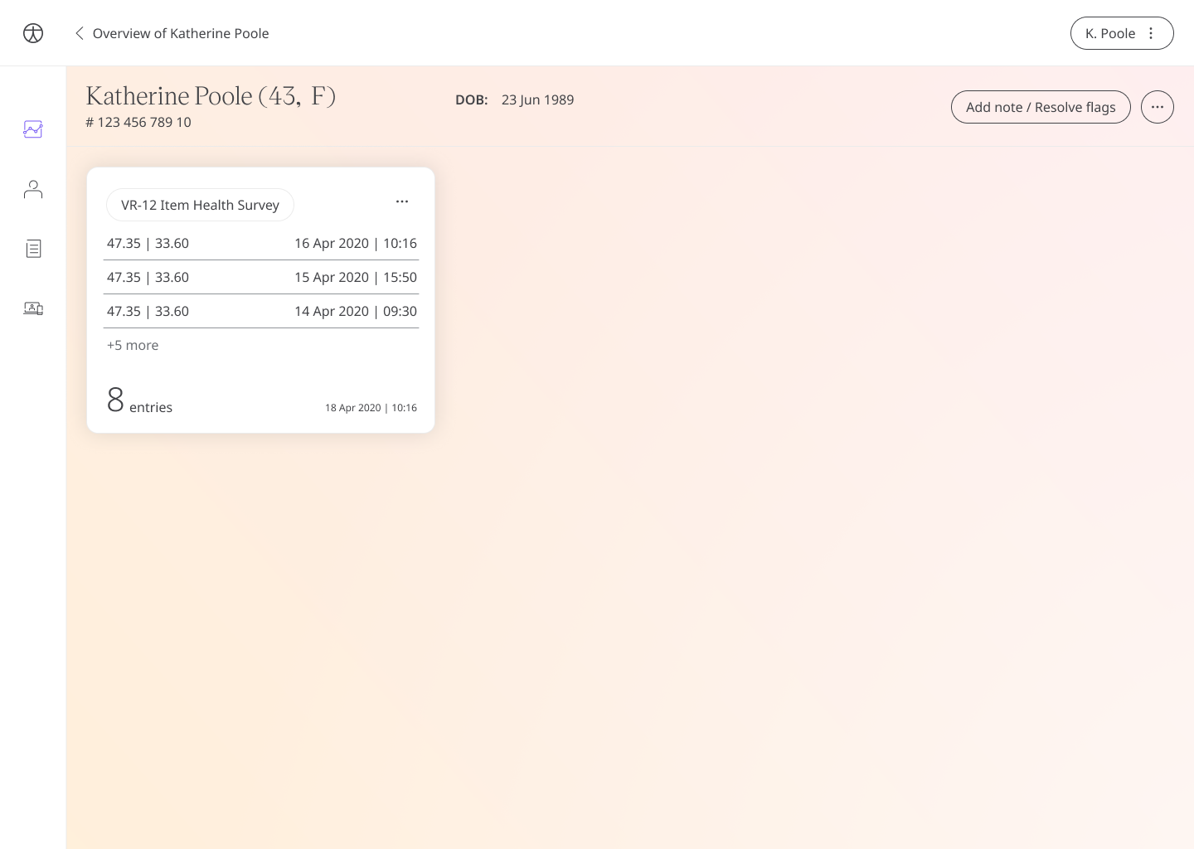1194x849 pixels.
Task: Open the patient profile sidebar icon
Action: click(x=33, y=190)
